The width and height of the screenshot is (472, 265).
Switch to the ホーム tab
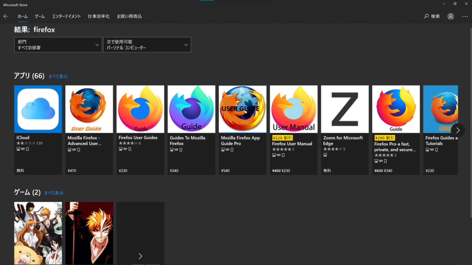[22, 16]
